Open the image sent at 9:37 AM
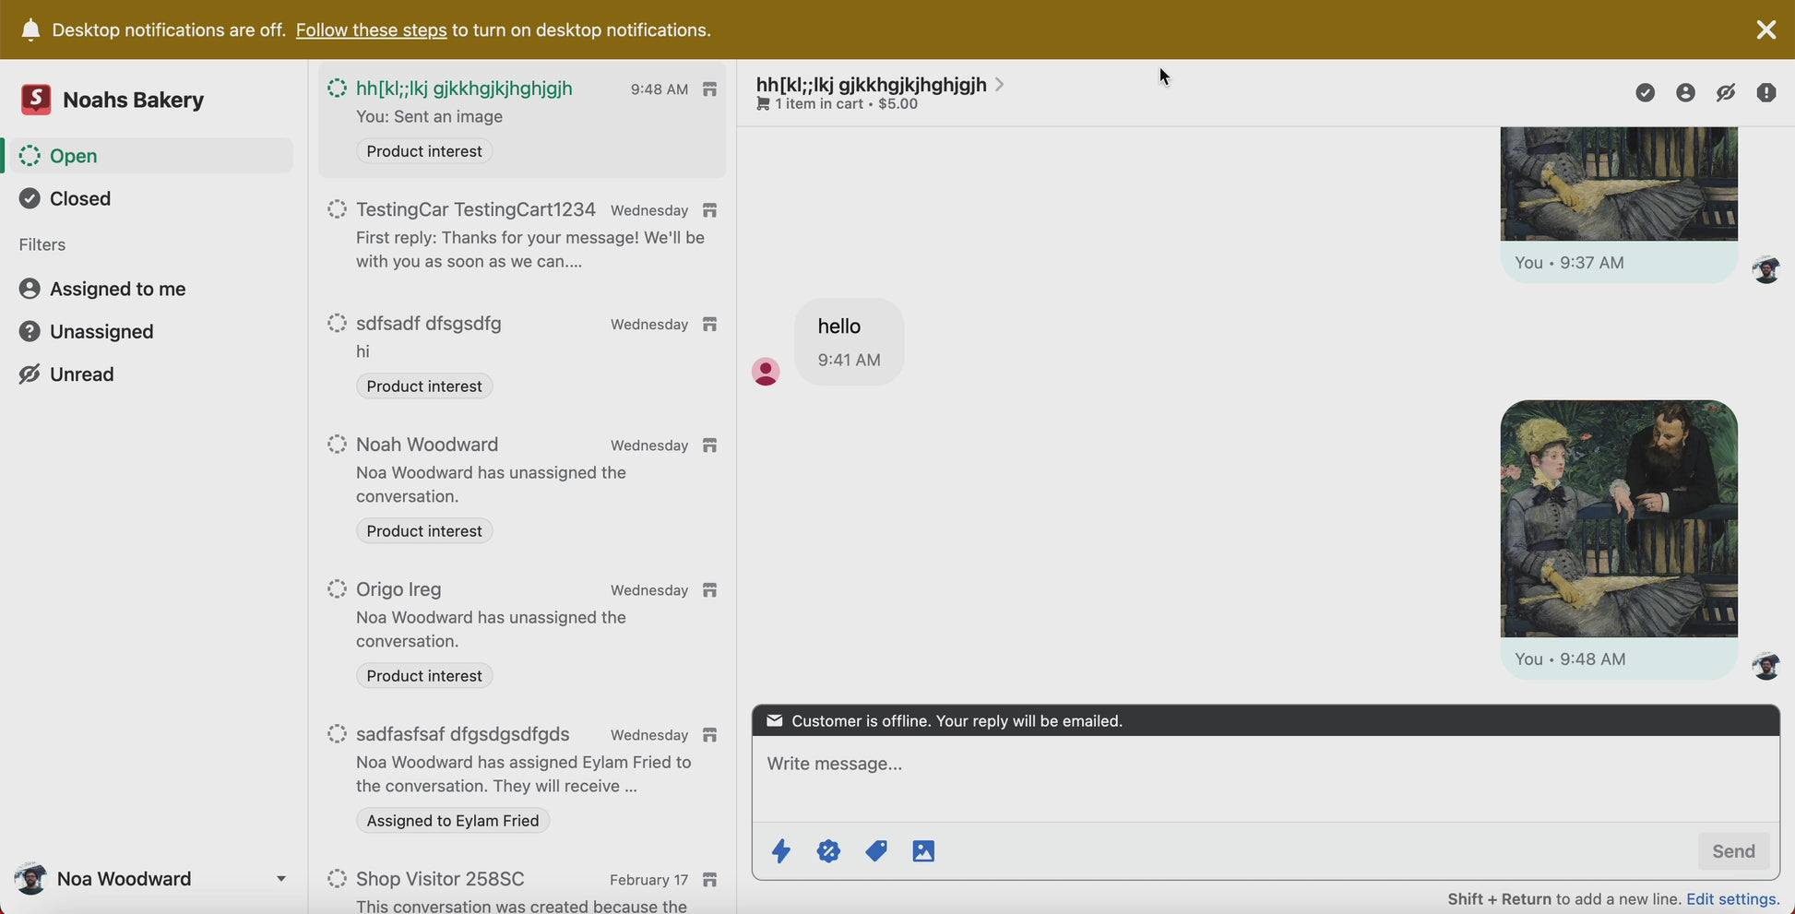Screen dimensions: 1795x914 point(1619,184)
